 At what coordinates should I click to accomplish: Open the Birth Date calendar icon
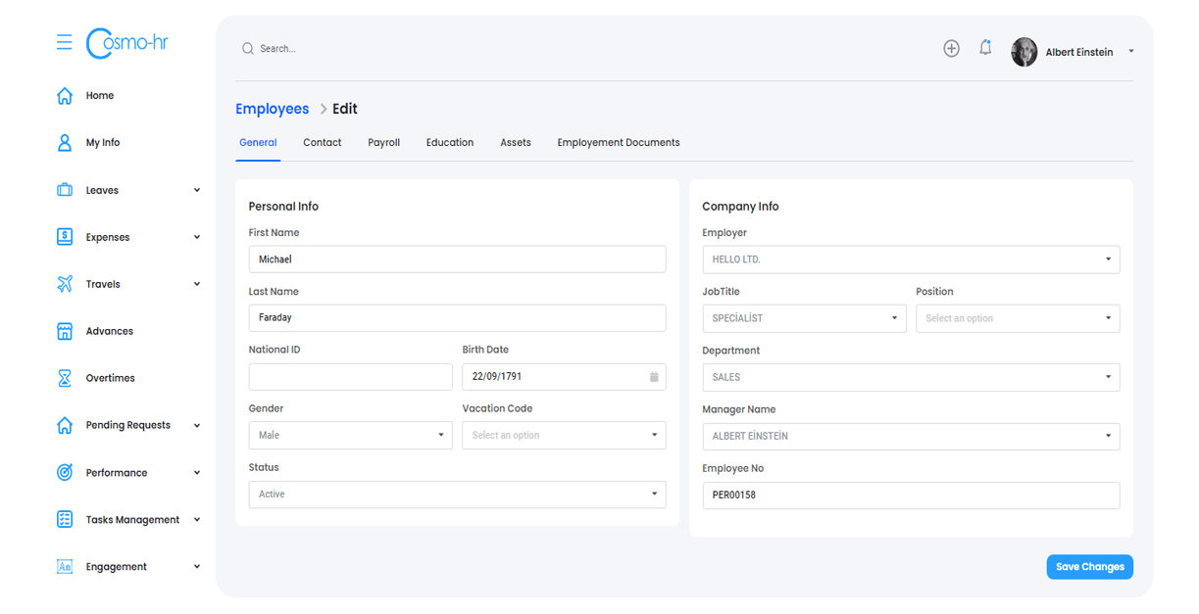pos(654,377)
